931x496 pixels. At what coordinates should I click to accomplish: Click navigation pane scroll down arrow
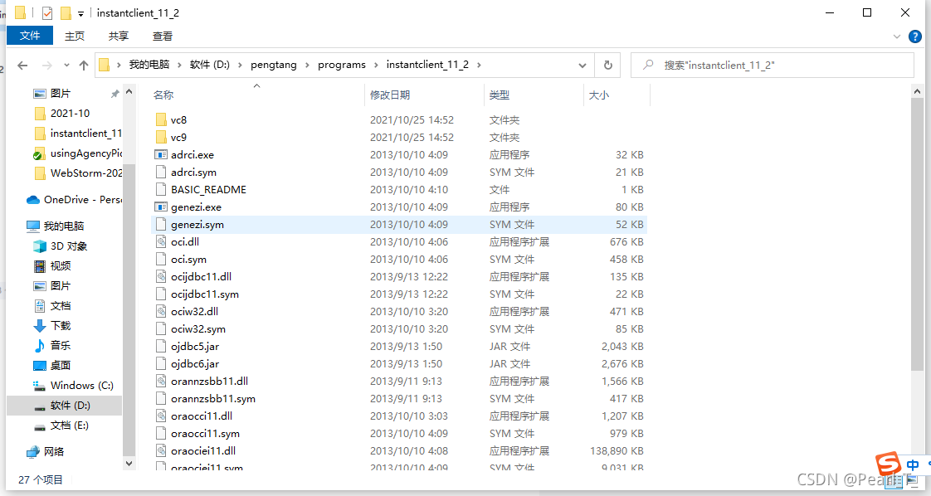pos(129,463)
